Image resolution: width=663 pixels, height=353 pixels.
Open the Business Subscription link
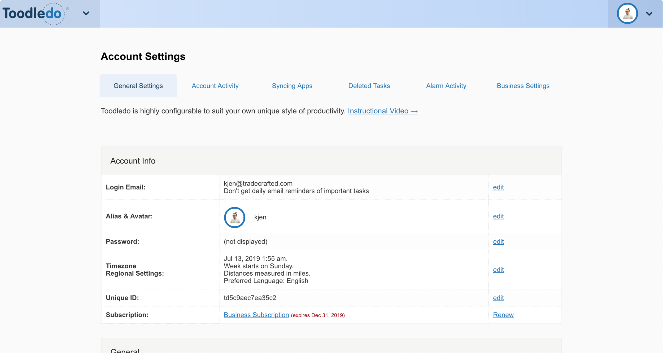[256, 315]
